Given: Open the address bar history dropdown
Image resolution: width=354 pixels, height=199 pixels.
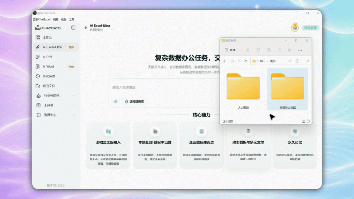Looking at the screenshot, I should [x=290, y=61].
